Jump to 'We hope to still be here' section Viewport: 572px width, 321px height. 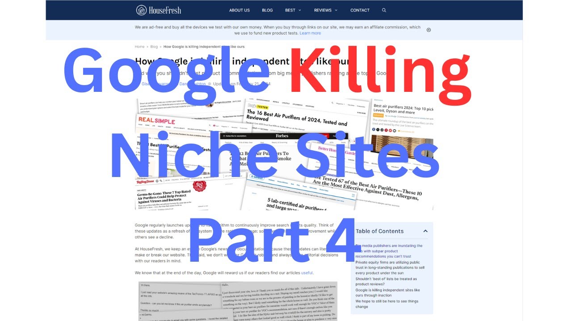pyautogui.click(x=387, y=304)
